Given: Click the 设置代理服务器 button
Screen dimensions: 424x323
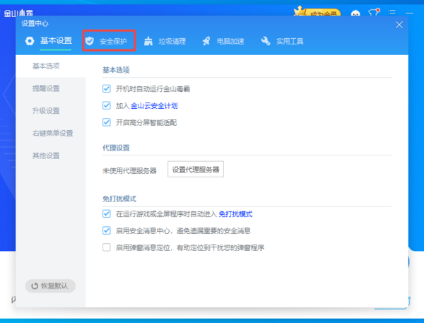Looking at the screenshot, I should pyautogui.click(x=196, y=170).
